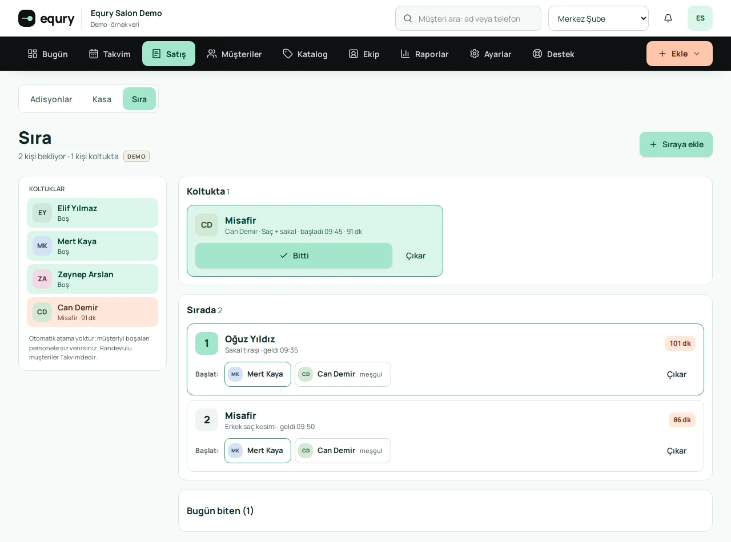Click the Raporlar chart icon
Viewport: 731px width, 542px height.
pyautogui.click(x=405, y=54)
